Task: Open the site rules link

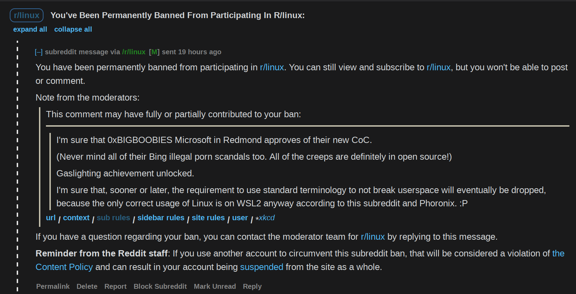Action: tap(208, 218)
